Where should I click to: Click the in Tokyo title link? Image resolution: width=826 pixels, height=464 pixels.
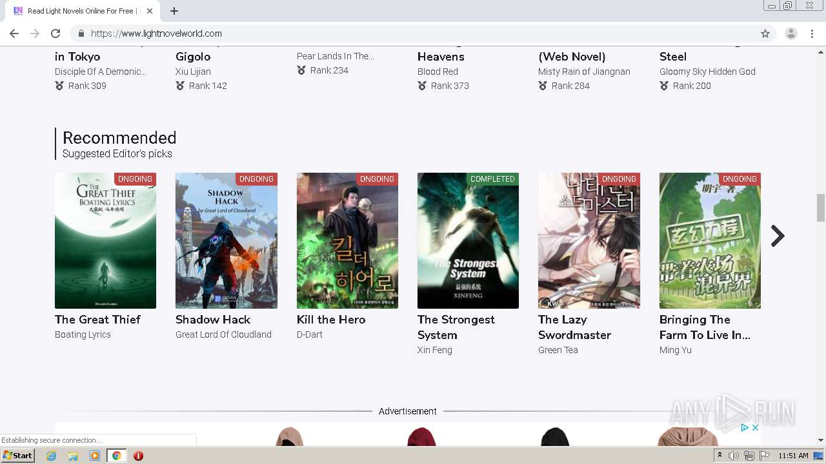coord(77,57)
